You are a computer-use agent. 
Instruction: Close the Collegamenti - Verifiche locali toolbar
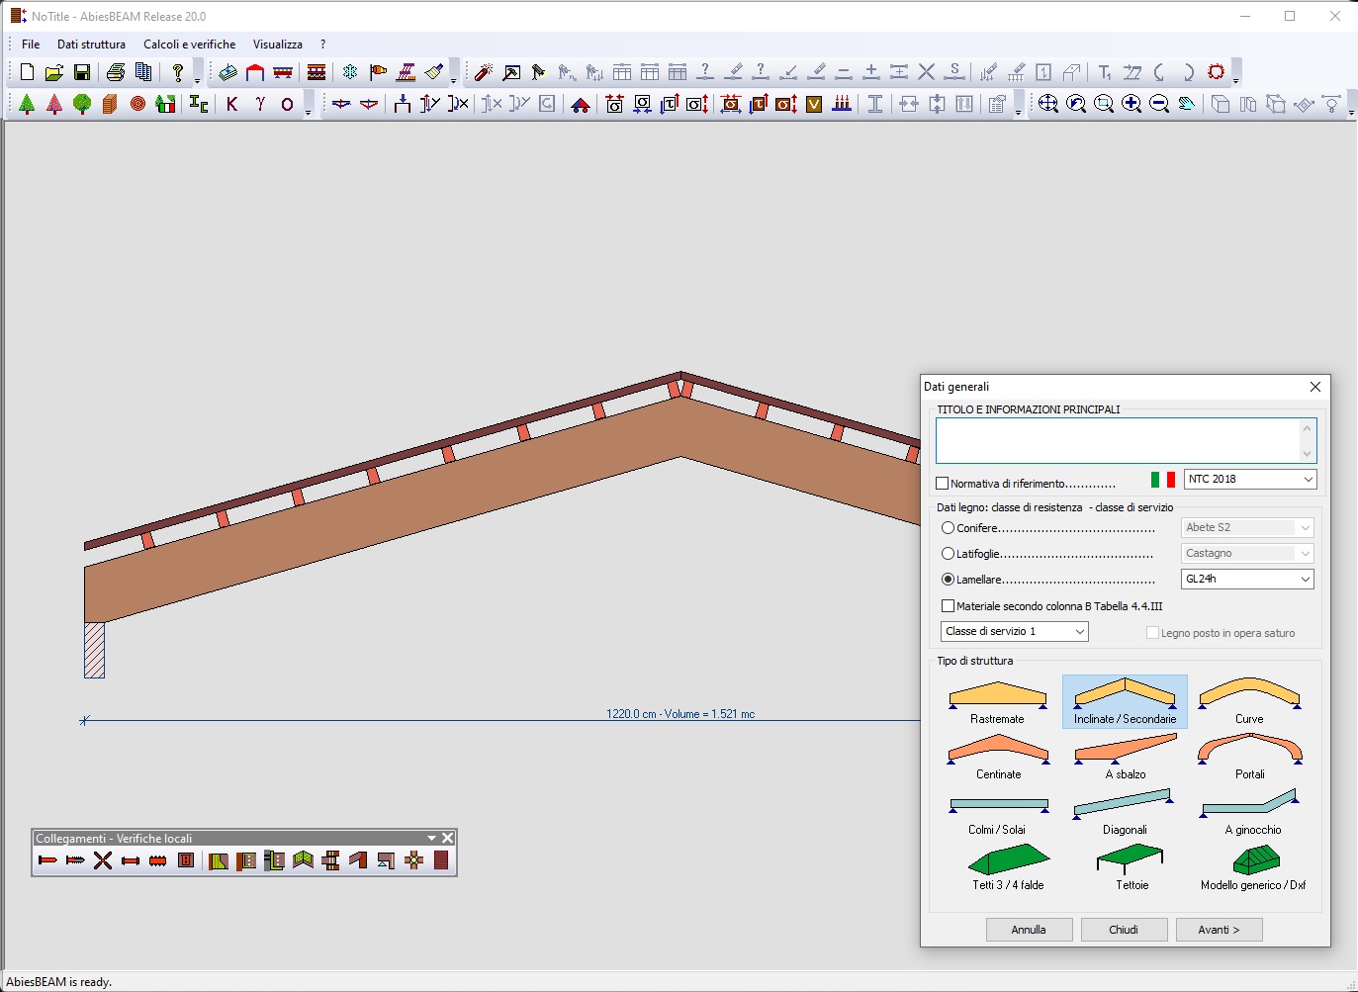pyautogui.click(x=447, y=838)
